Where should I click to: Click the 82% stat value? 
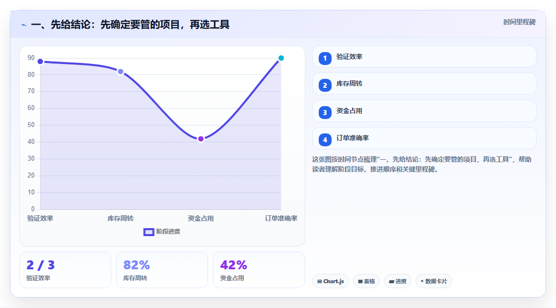[137, 265]
